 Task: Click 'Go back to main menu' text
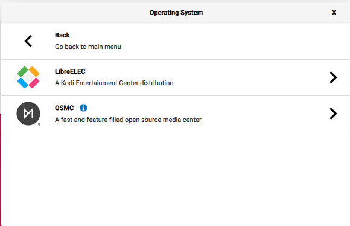click(x=88, y=47)
